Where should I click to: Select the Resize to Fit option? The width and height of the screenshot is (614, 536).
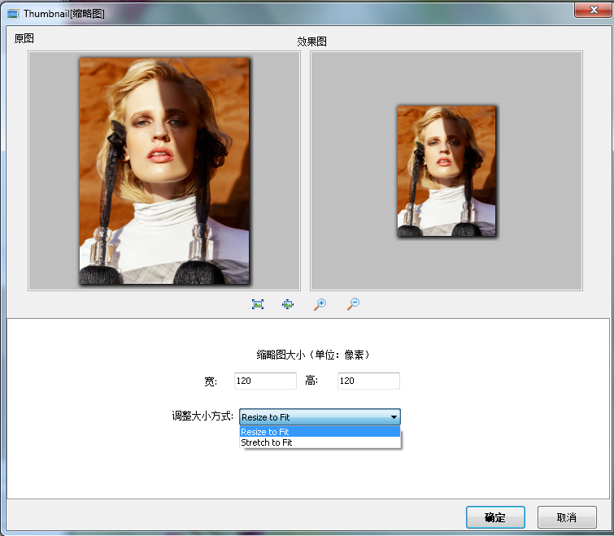tap(320, 432)
